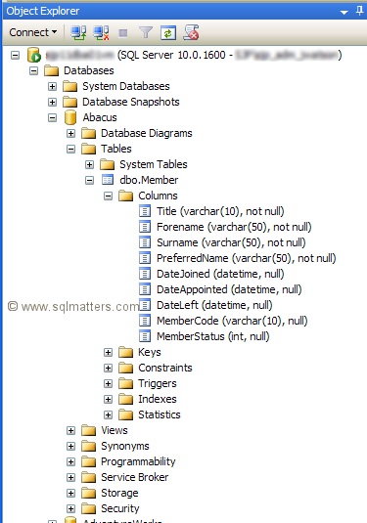The height and width of the screenshot is (523, 367).
Task: Click the MemberCode column icon
Action: (x=145, y=322)
